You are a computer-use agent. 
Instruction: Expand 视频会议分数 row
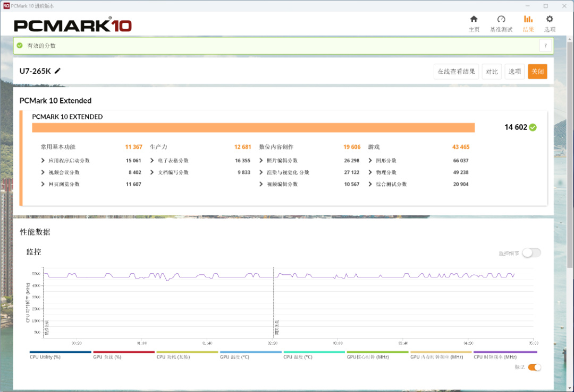click(43, 172)
